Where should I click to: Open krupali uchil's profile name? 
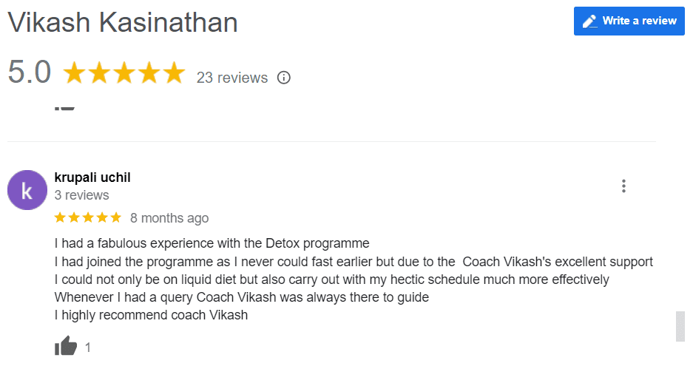pos(92,177)
